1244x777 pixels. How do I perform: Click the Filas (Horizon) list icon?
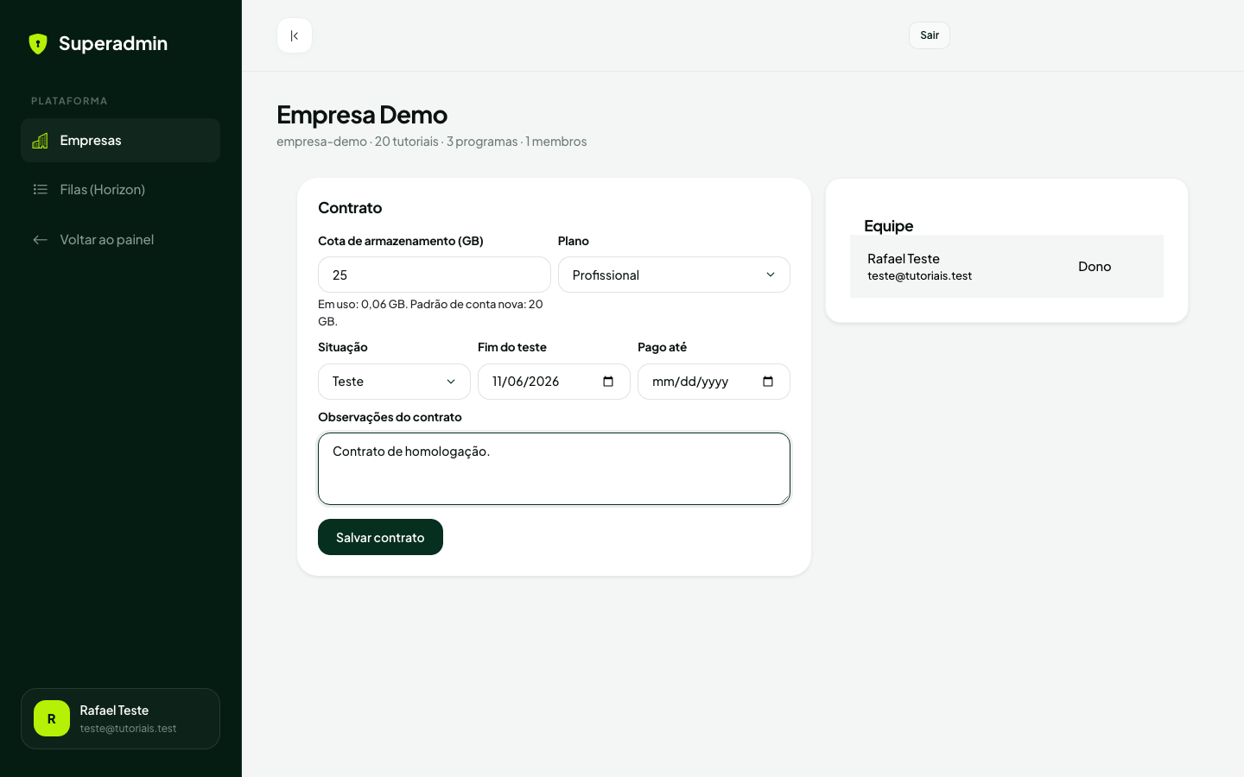coord(40,190)
